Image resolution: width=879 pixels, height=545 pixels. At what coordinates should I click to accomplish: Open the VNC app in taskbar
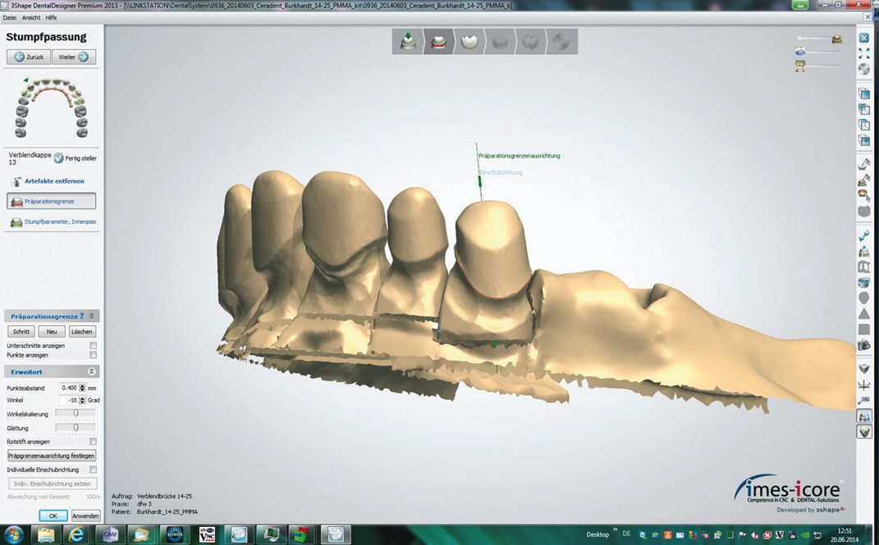pyautogui.click(x=208, y=534)
